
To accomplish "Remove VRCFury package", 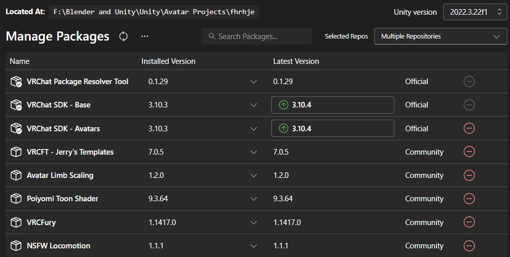I will tap(469, 223).
